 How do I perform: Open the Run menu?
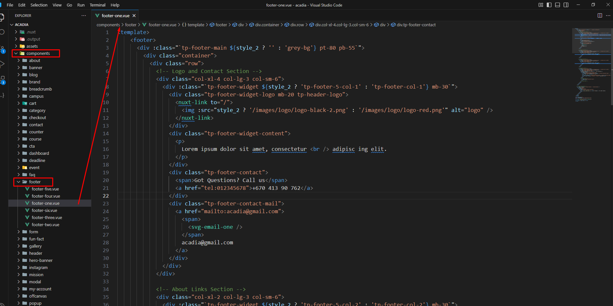pyautogui.click(x=81, y=5)
